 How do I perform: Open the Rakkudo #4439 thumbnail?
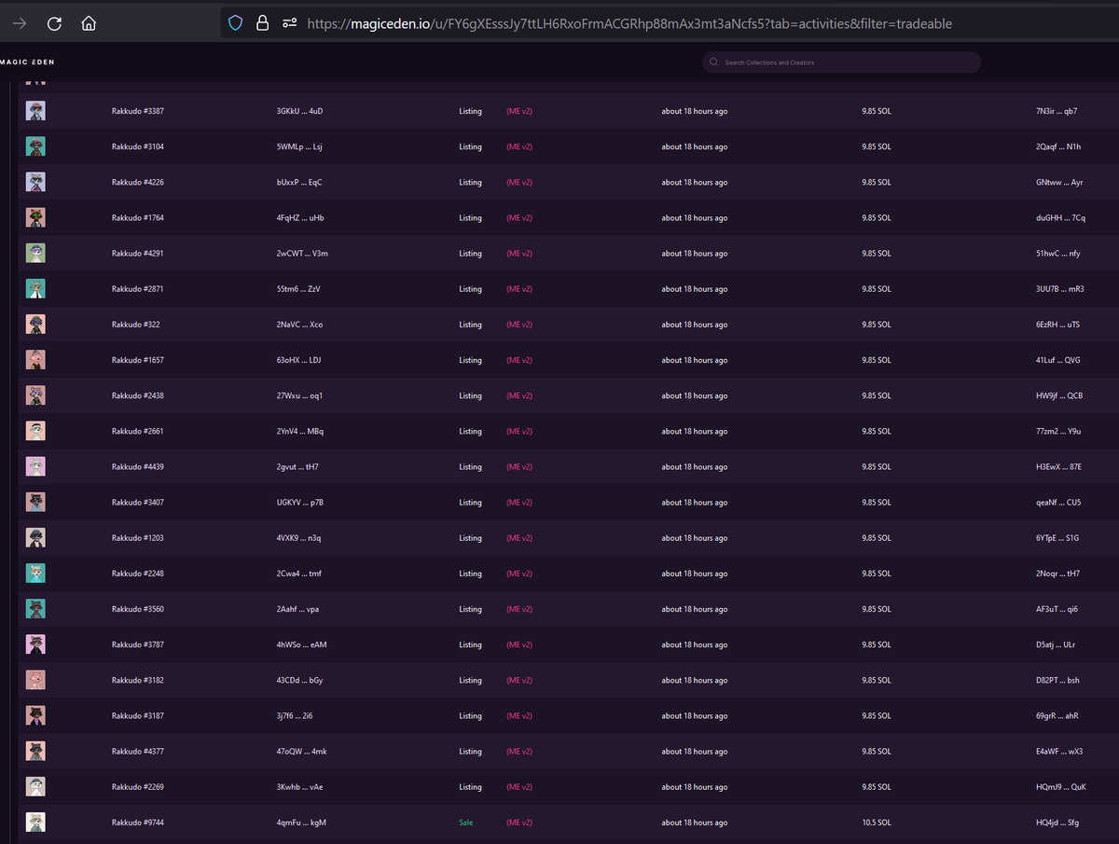35,466
